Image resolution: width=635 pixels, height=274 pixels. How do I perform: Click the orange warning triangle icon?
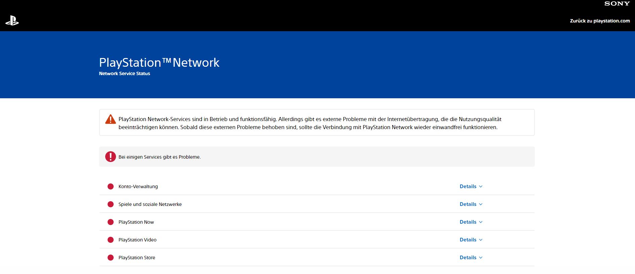[x=110, y=119]
